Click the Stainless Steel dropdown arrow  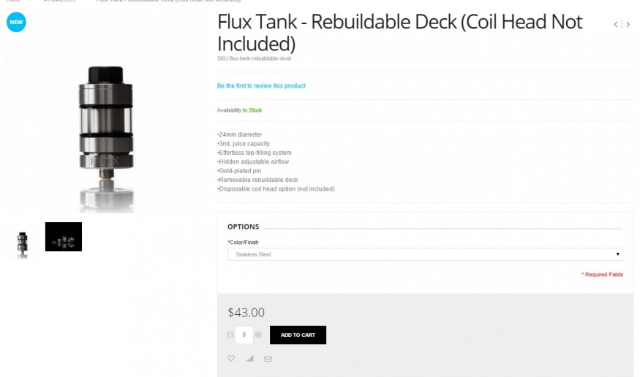coord(618,254)
